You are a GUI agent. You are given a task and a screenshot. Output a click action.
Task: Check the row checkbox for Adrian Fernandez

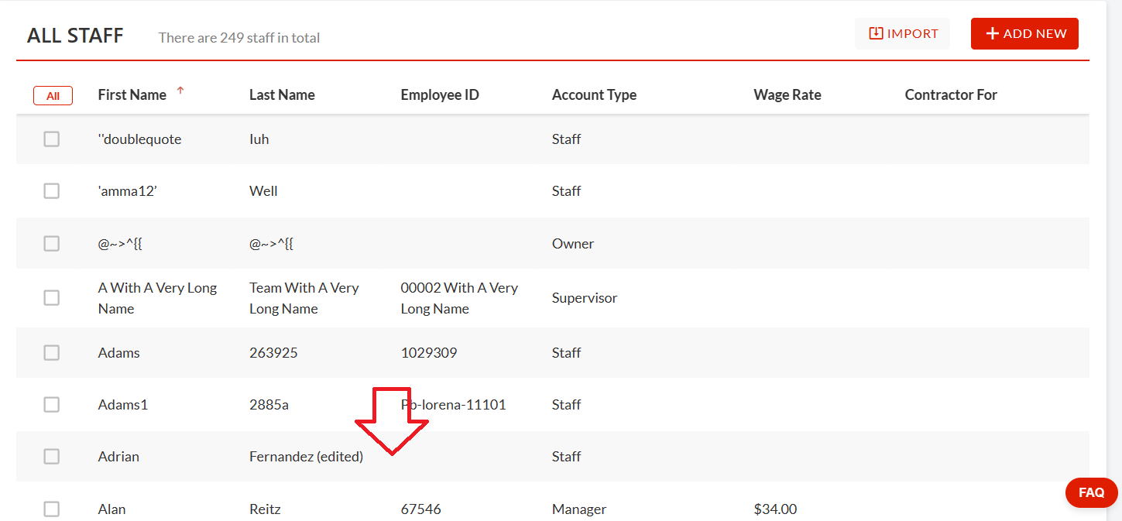tap(52, 456)
